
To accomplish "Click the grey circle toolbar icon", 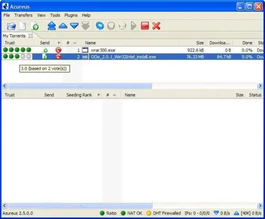I will [x=111, y=26].
